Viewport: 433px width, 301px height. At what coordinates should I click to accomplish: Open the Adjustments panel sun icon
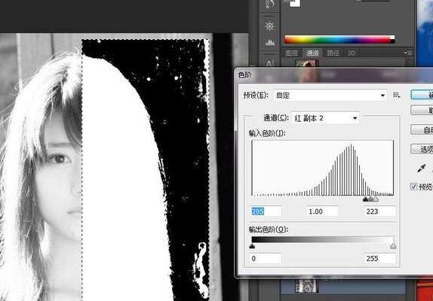pyautogui.click(x=270, y=26)
